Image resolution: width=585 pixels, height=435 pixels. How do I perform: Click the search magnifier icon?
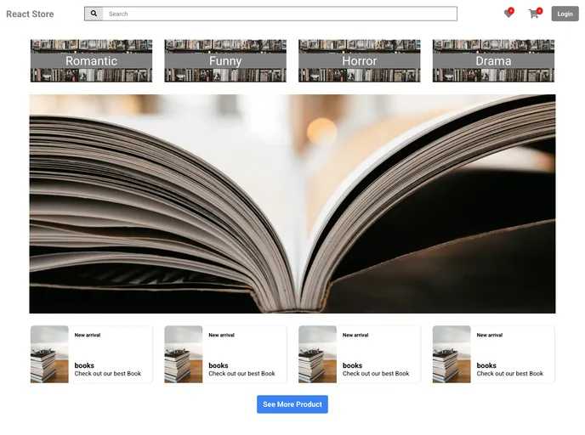pyautogui.click(x=94, y=14)
